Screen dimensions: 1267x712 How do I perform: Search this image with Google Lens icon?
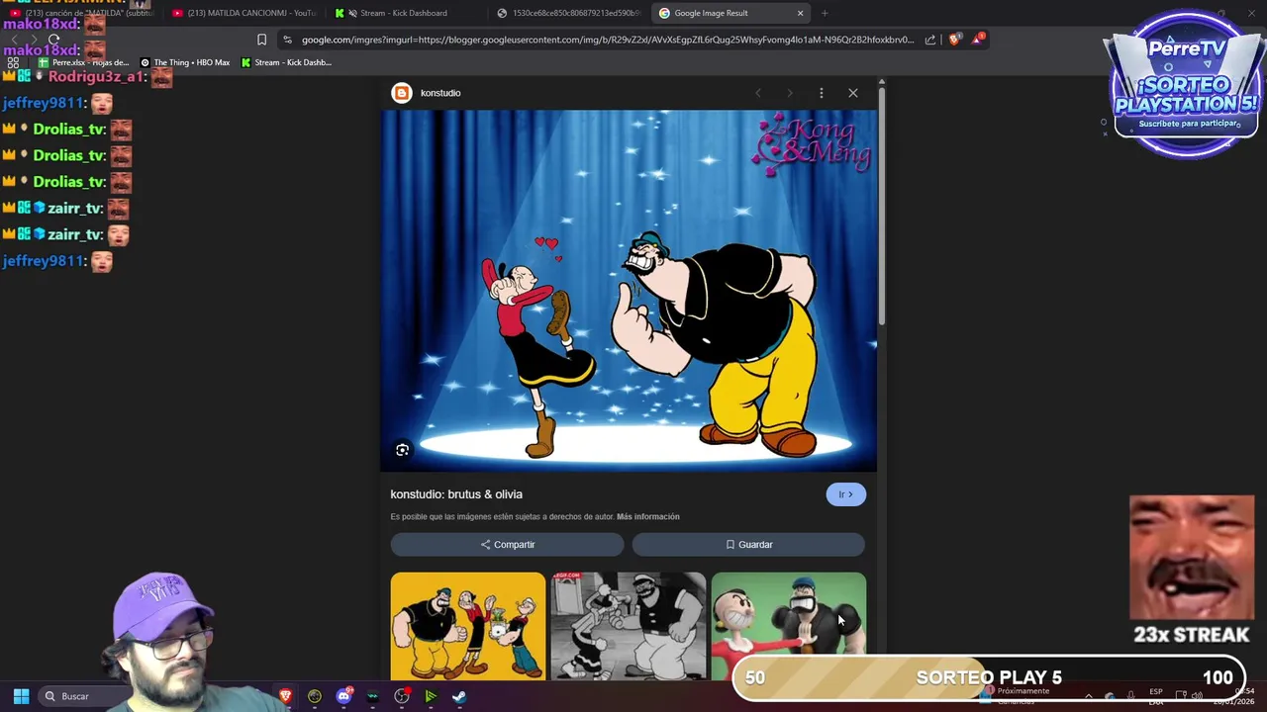click(402, 450)
